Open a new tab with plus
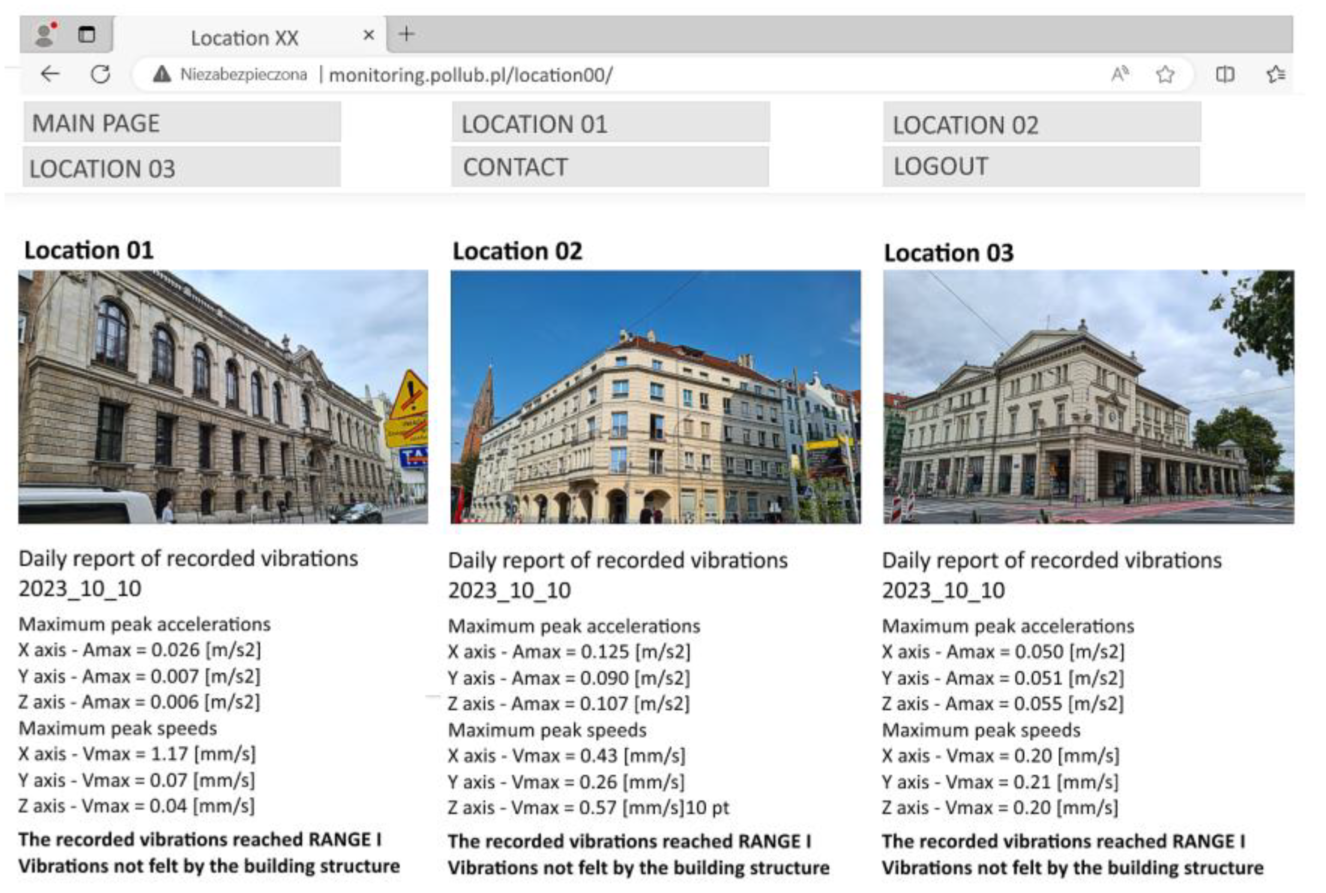Image resolution: width=1326 pixels, height=893 pixels. [x=406, y=34]
